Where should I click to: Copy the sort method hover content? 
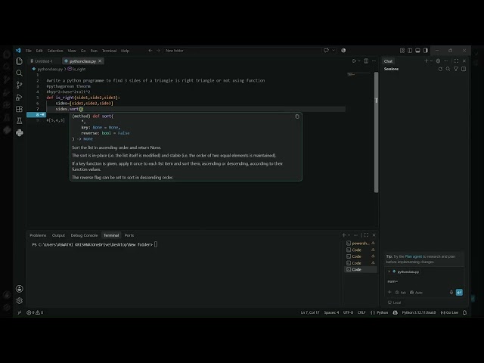click(297, 116)
